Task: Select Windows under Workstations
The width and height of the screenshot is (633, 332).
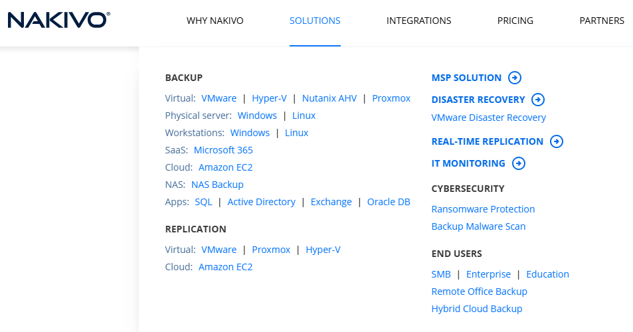Action: point(250,133)
